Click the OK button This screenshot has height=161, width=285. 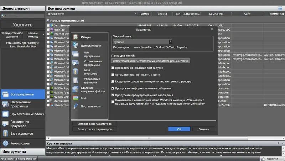179,129
